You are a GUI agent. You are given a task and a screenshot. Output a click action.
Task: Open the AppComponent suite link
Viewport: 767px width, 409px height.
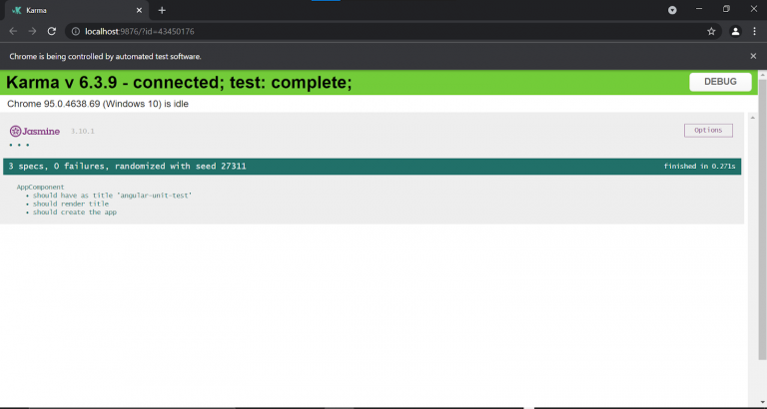click(40, 187)
